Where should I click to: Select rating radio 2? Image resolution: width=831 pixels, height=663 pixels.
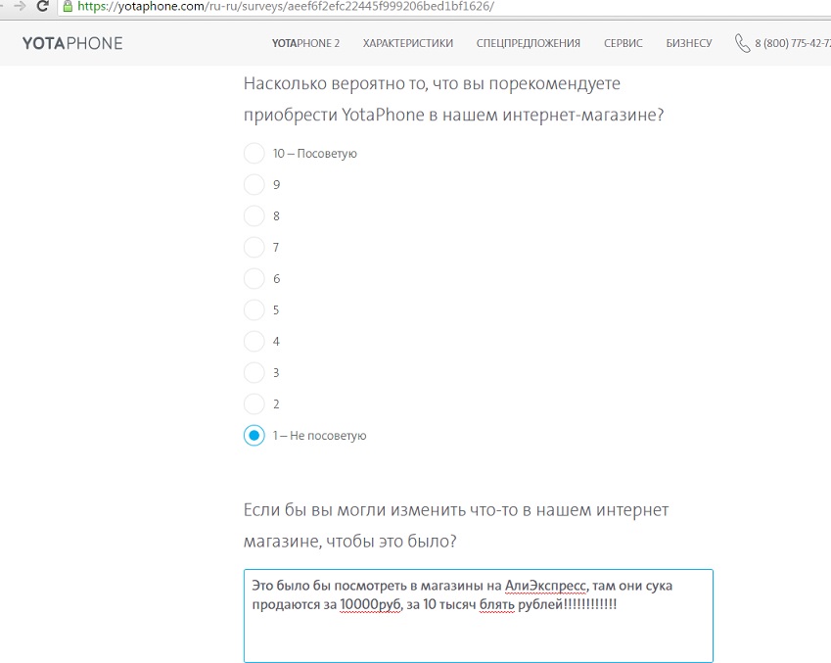tap(254, 403)
